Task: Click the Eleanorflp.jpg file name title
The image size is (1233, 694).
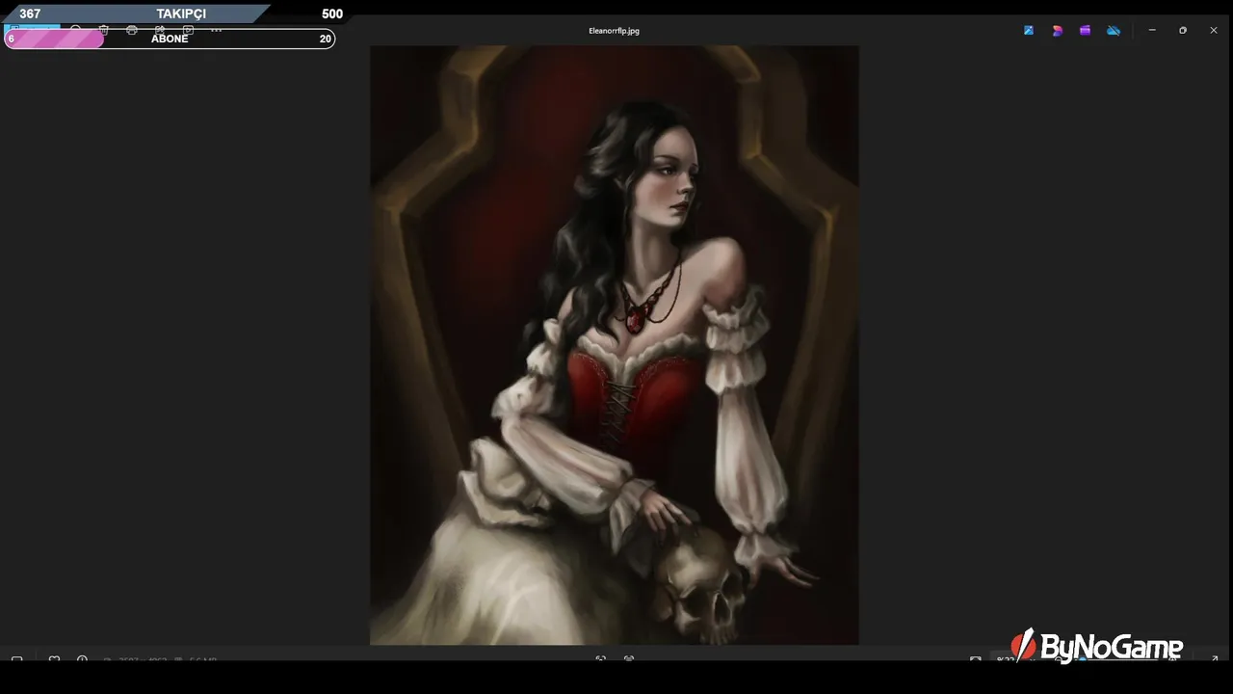Action: click(614, 31)
